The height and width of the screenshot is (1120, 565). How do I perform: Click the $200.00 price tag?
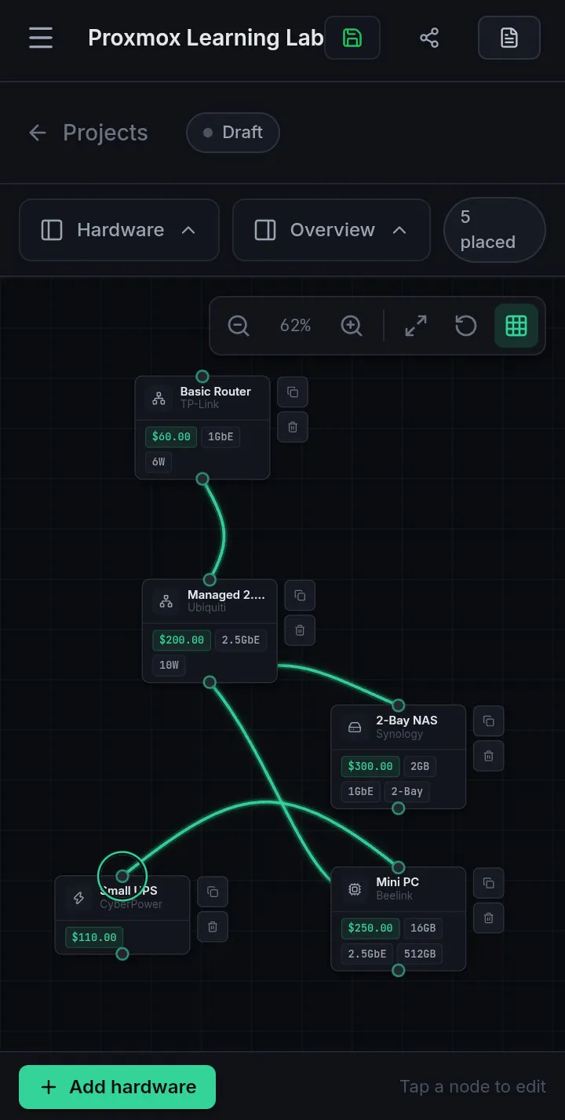181,640
